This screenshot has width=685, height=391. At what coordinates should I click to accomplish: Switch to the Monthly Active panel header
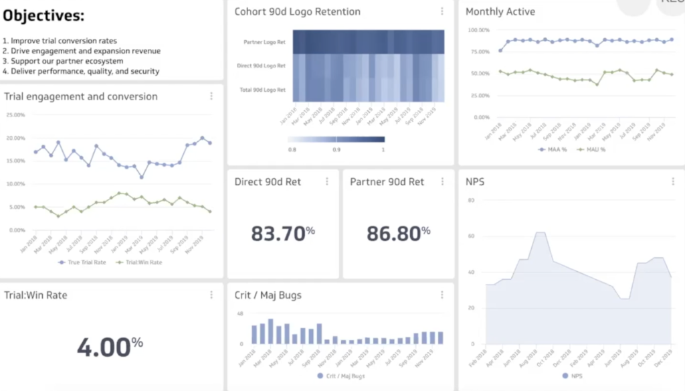coord(500,11)
